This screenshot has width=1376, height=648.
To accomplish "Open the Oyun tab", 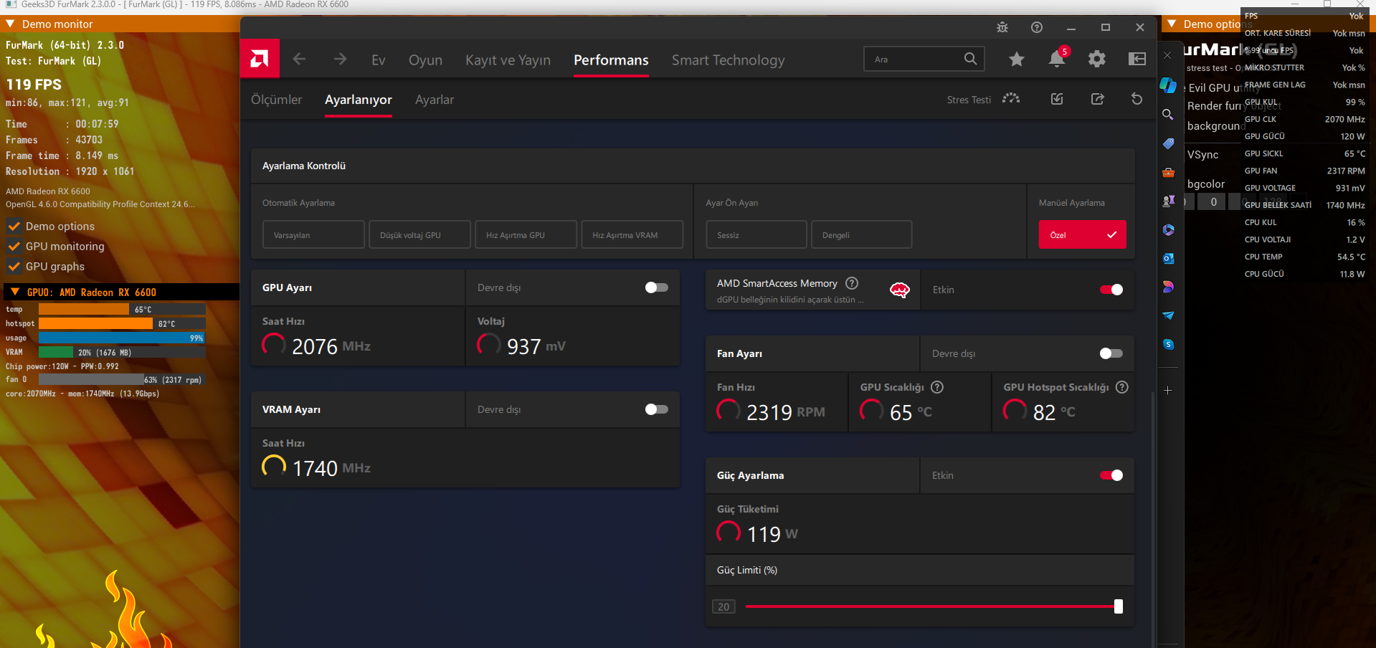I will (x=425, y=60).
